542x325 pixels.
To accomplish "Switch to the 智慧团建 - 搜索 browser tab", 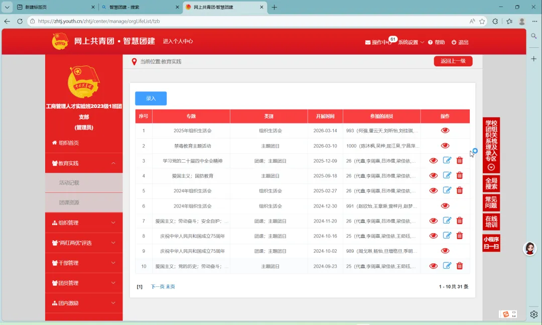I will [140, 7].
